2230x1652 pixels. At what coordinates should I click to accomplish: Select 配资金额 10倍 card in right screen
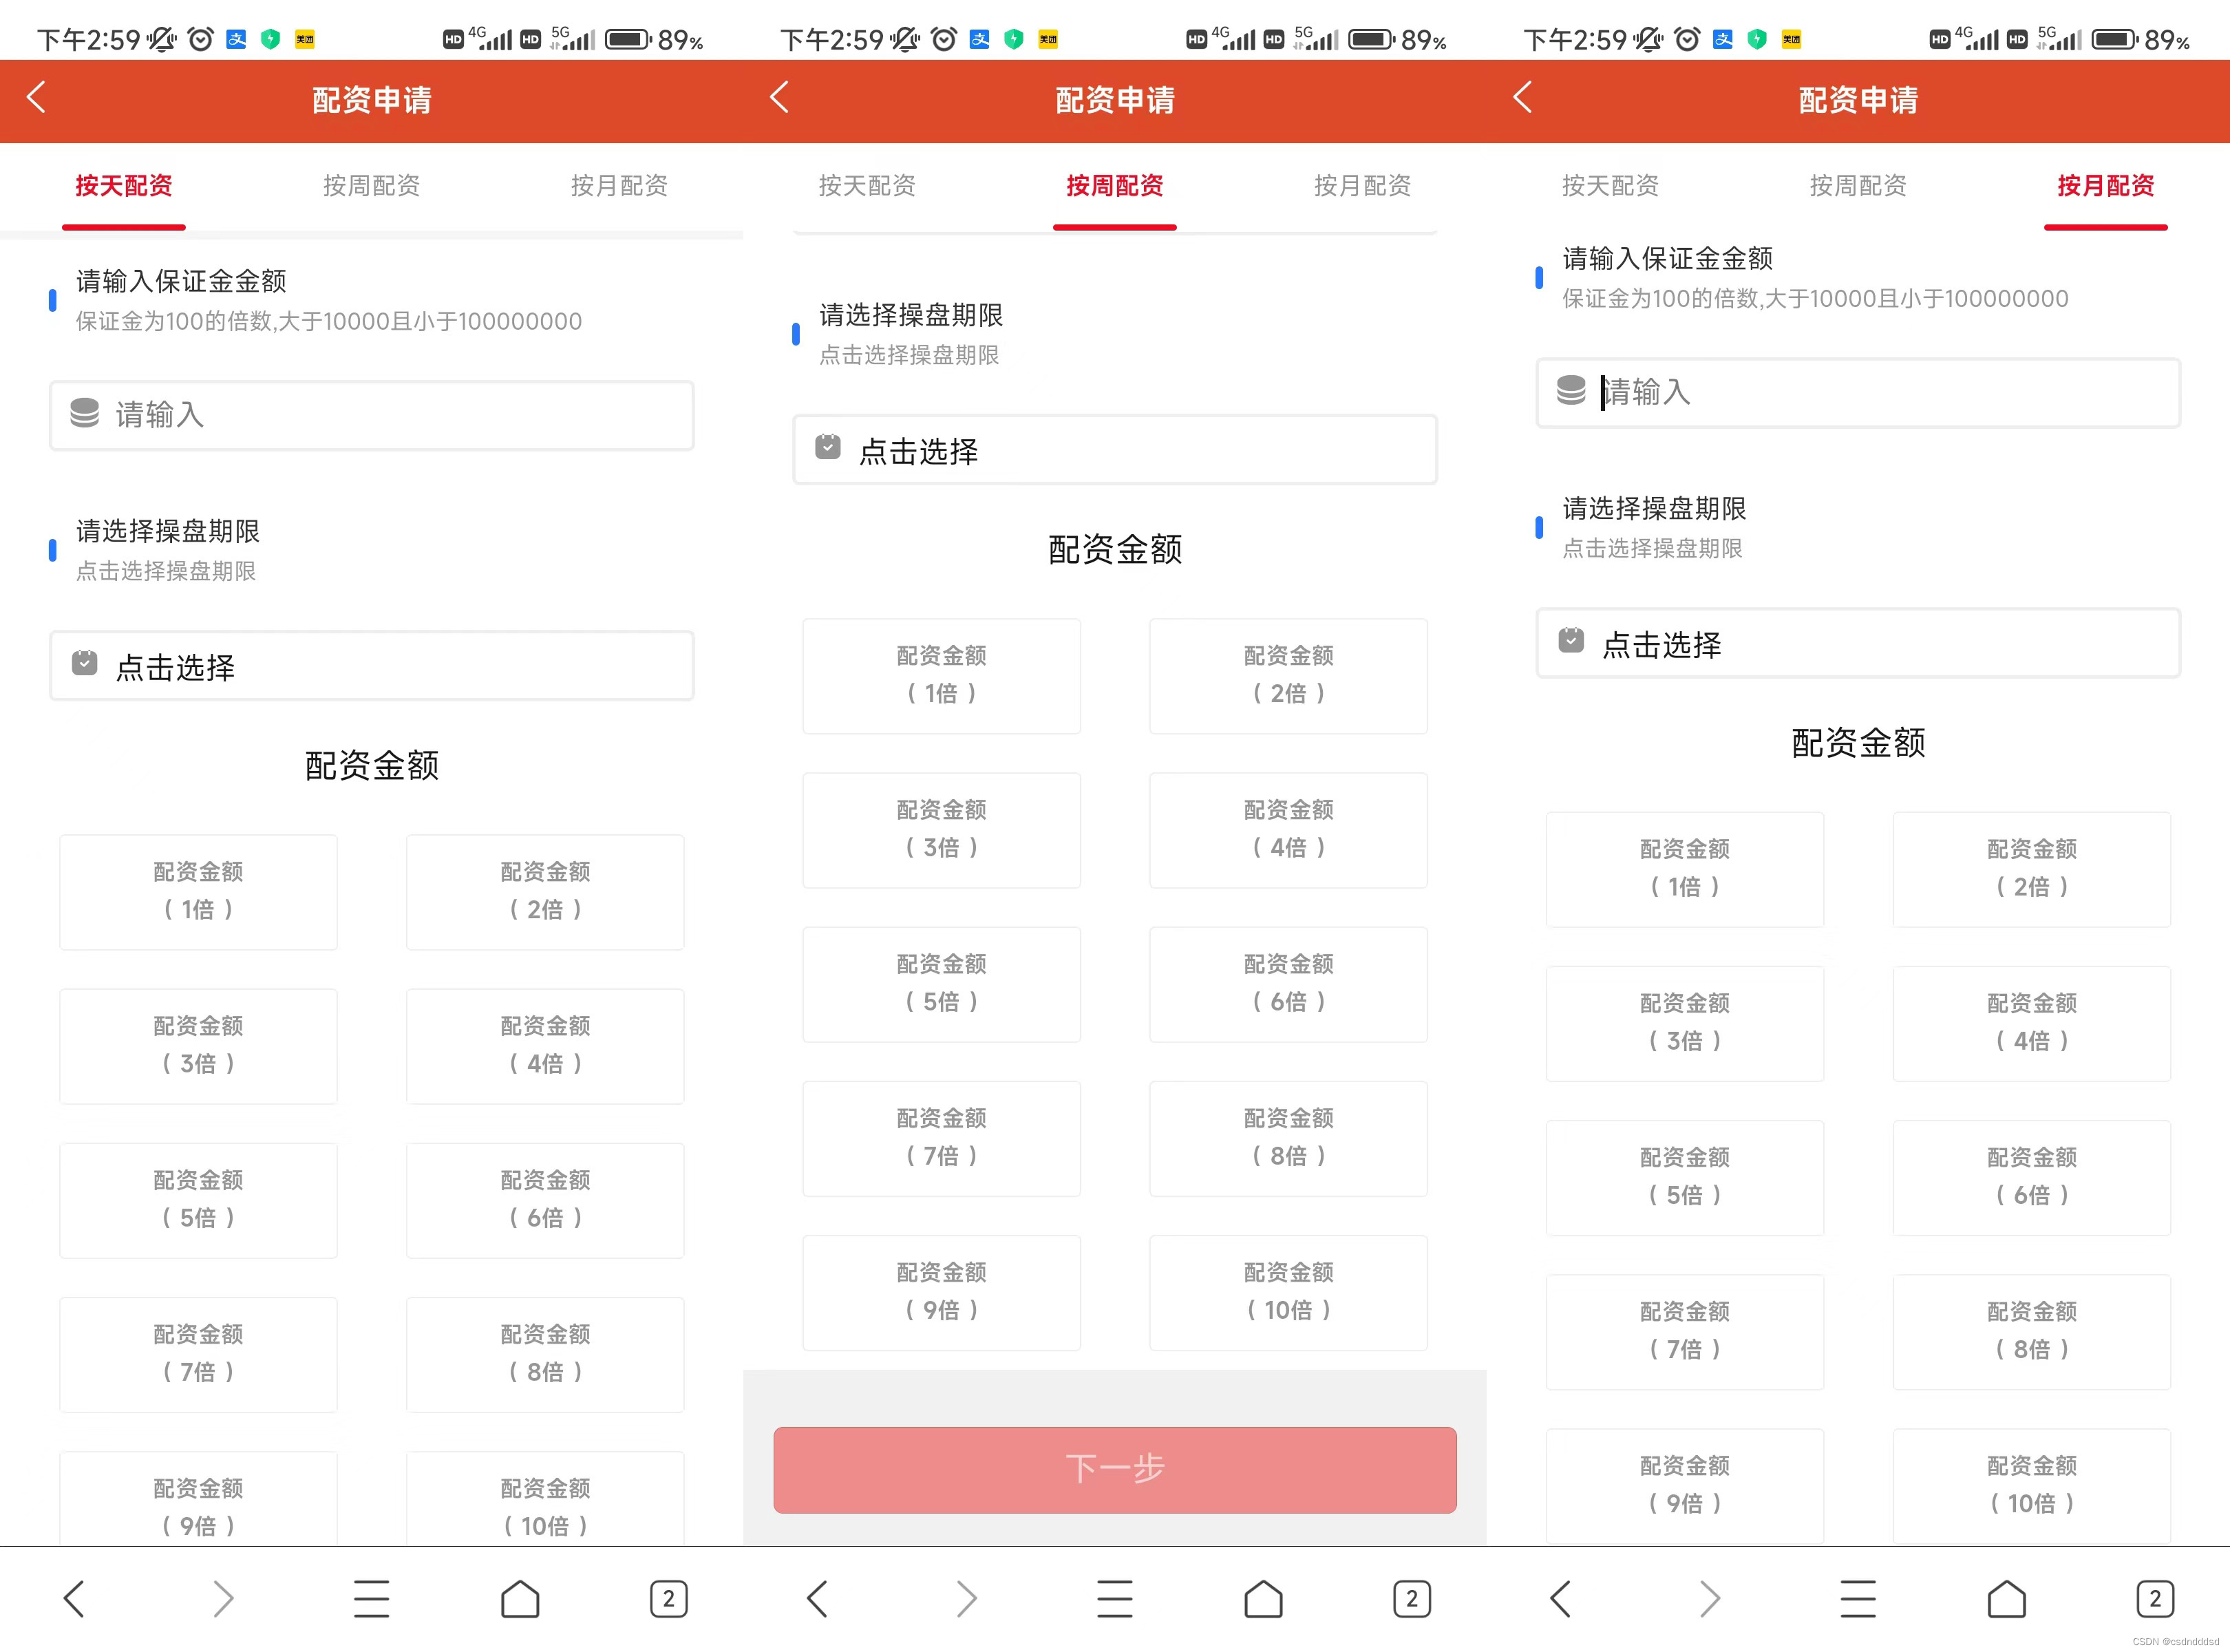click(x=2032, y=1486)
